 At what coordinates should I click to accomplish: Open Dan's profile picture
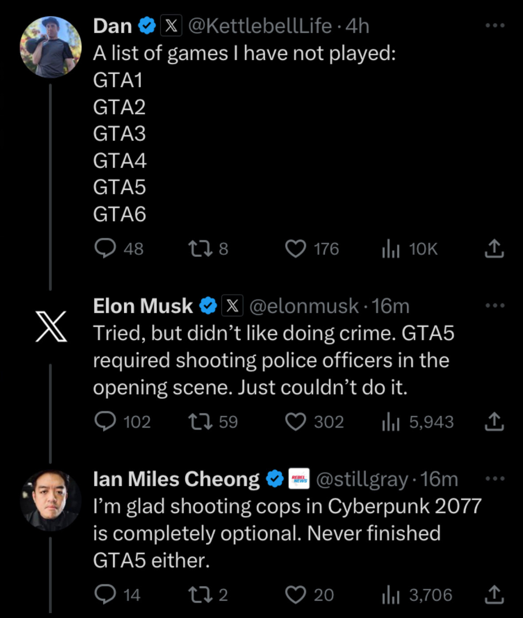coord(51,47)
